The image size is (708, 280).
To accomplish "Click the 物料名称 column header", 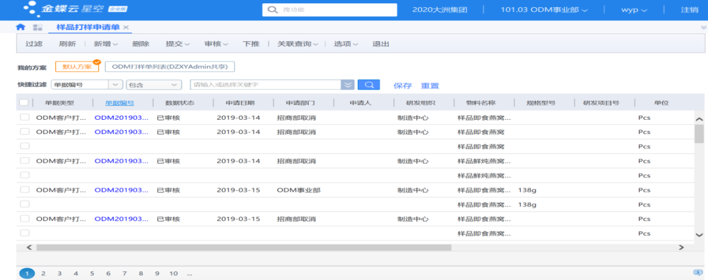I will tap(481, 103).
